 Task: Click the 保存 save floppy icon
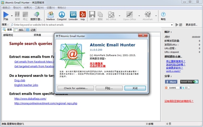click(92, 14)
